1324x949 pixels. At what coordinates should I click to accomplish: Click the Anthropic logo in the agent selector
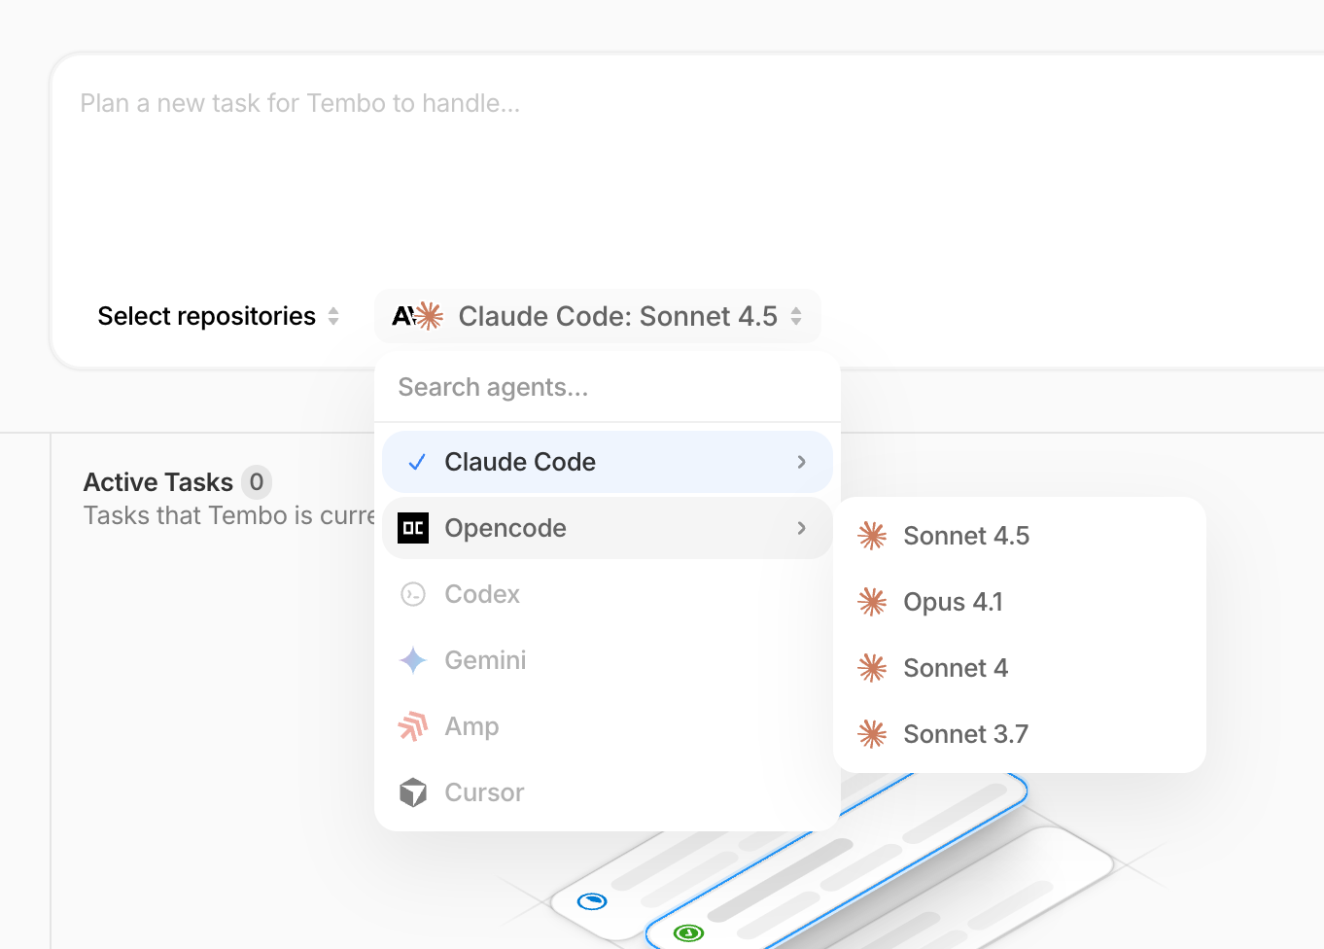(402, 315)
